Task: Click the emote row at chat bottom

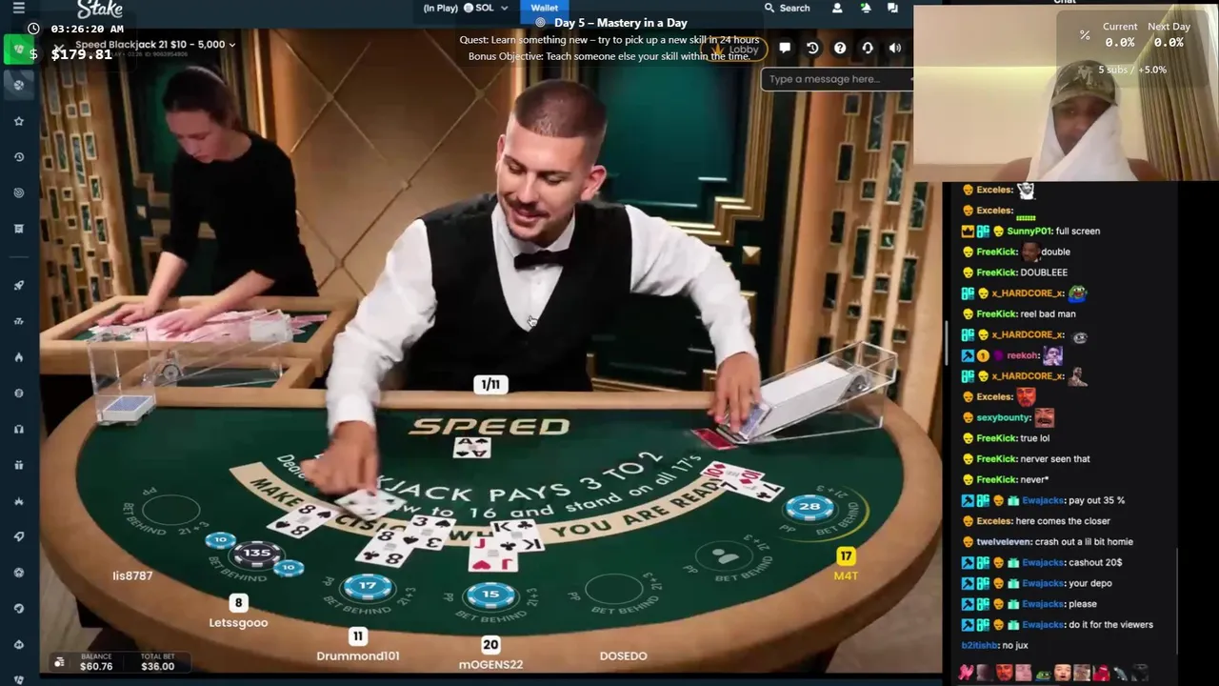Action: point(1053,673)
